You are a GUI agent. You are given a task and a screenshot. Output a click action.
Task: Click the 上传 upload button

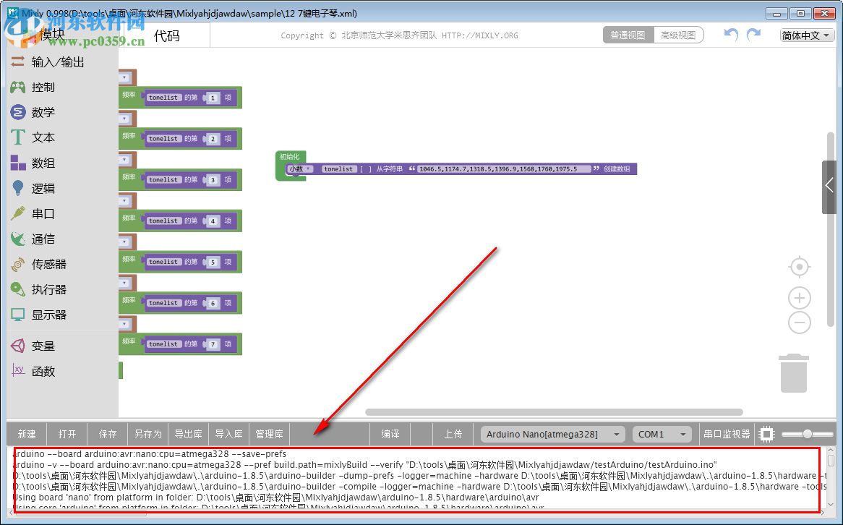(453, 434)
